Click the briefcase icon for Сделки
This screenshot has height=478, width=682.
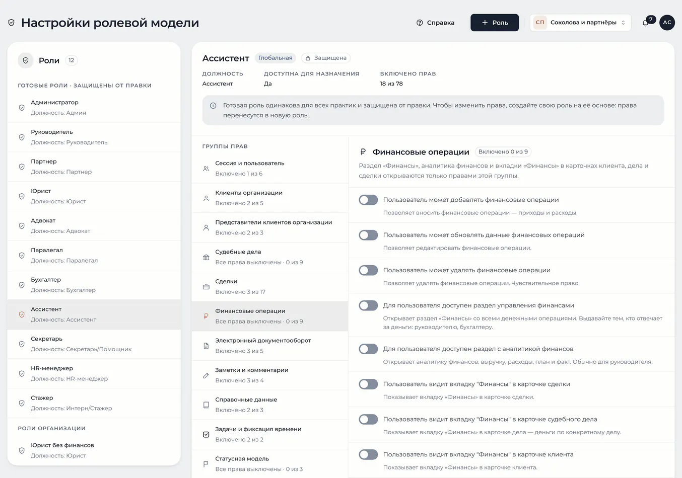pyautogui.click(x=206, y=287)
